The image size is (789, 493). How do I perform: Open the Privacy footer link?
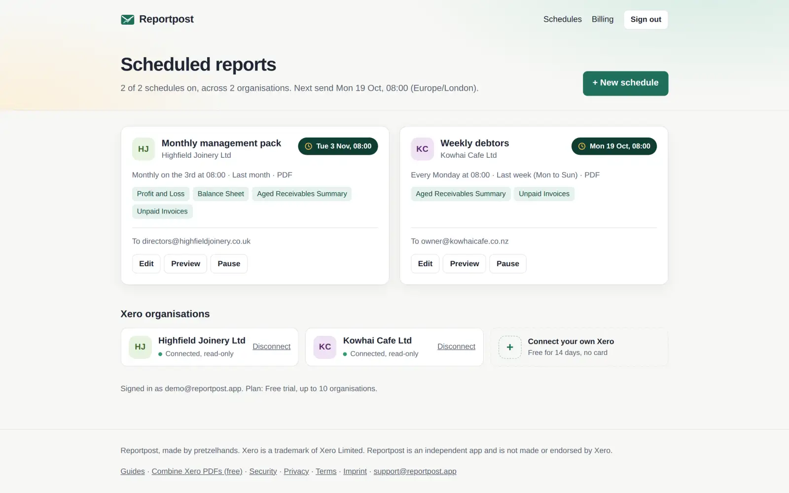tap(296, 471)
